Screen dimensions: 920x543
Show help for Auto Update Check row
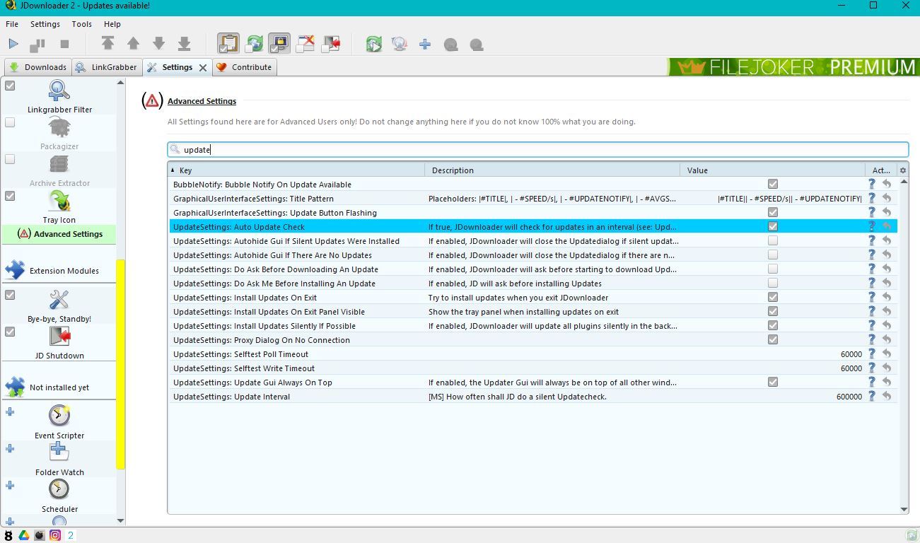872,226
